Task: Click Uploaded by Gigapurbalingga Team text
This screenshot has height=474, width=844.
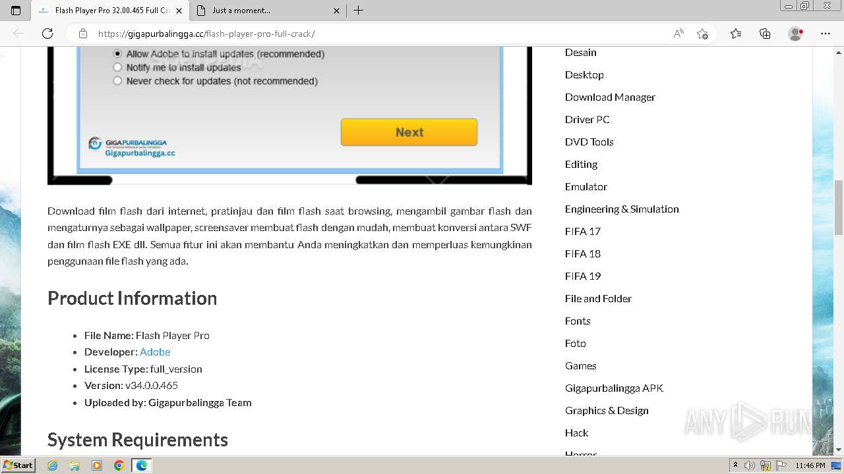Action: point(168,402)
